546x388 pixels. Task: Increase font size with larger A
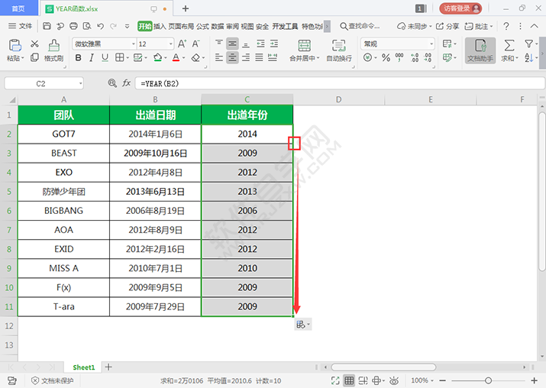coord(182,44)
